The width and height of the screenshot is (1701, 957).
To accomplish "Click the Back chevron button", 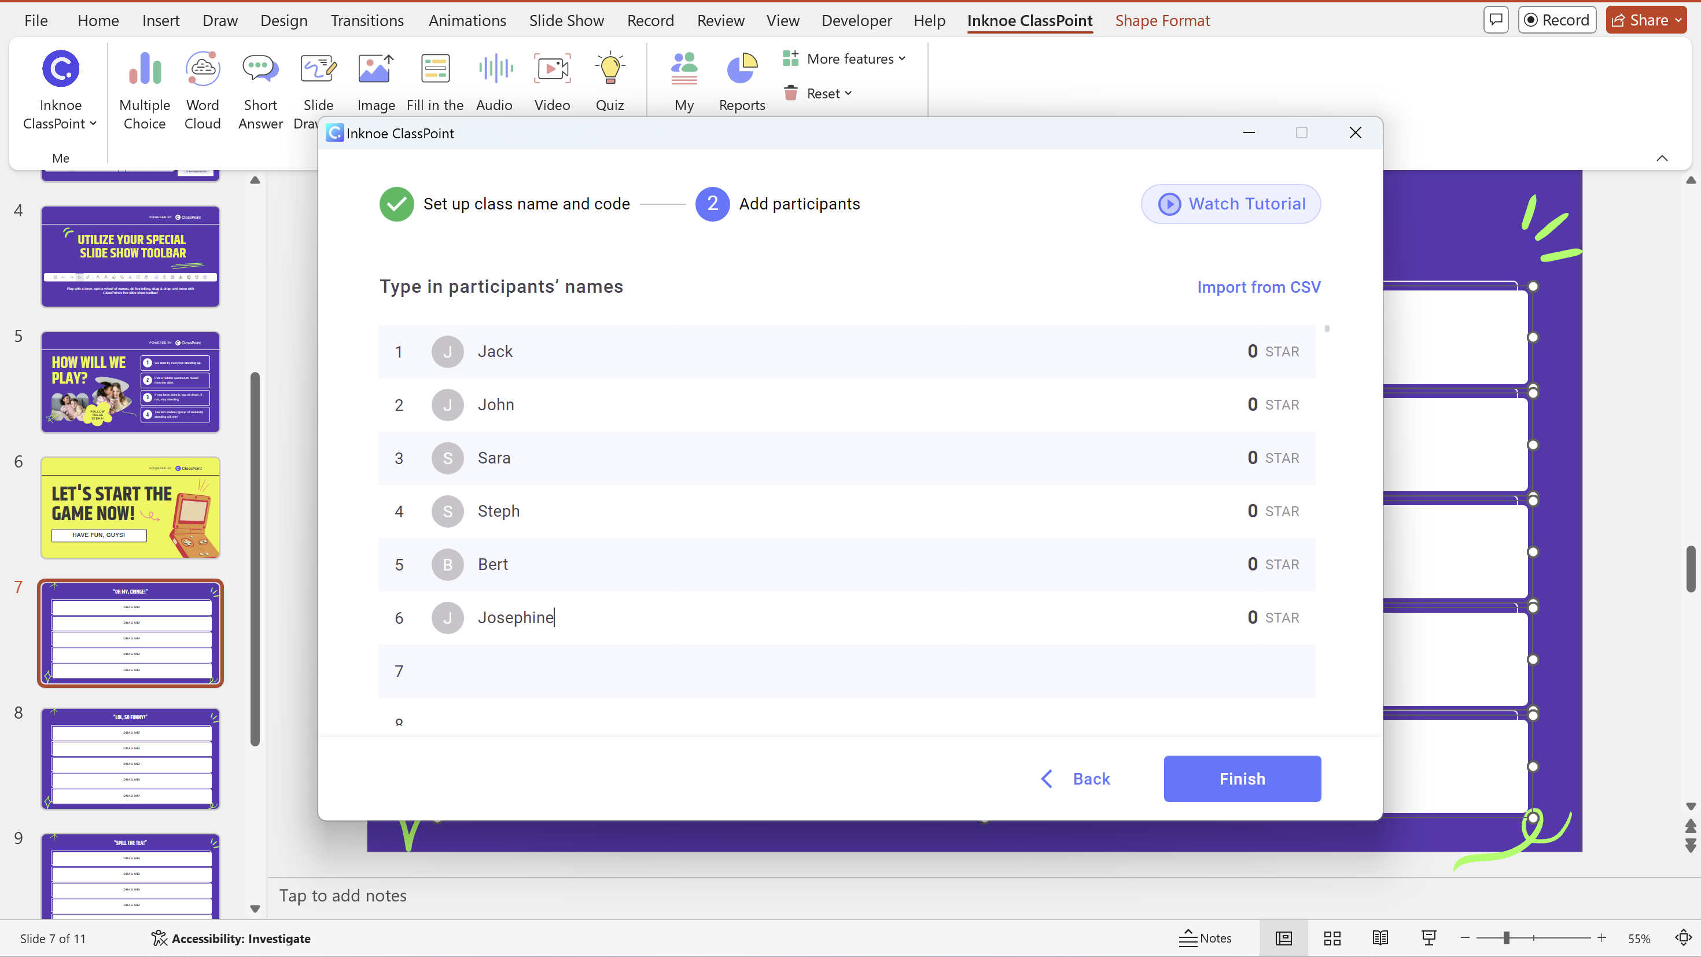I will coord(1047,778).
